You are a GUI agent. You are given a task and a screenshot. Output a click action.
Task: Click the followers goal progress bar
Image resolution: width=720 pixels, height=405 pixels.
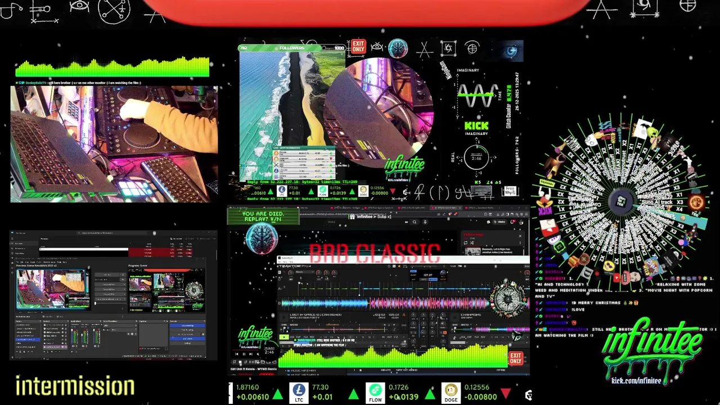(x=292, y=48)
